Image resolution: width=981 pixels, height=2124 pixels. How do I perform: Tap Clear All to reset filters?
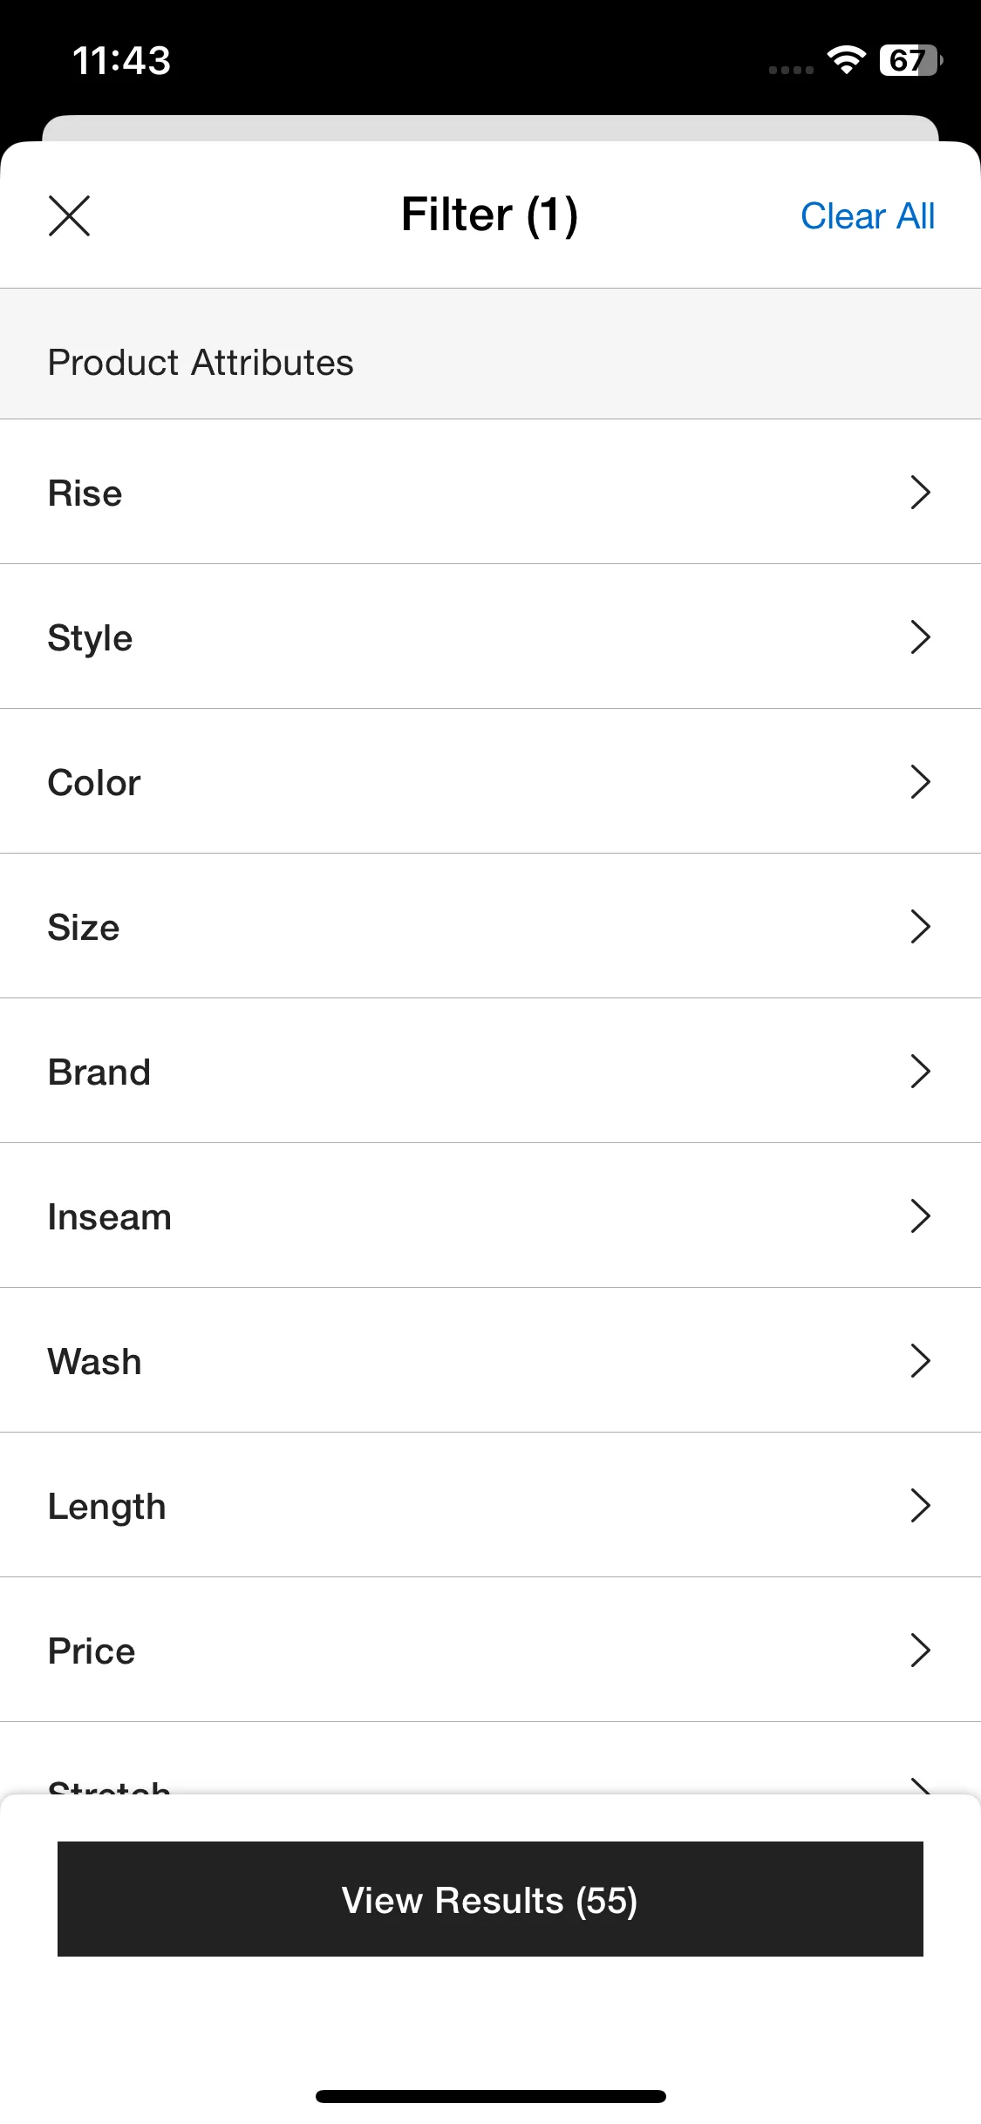coord(867,215)
